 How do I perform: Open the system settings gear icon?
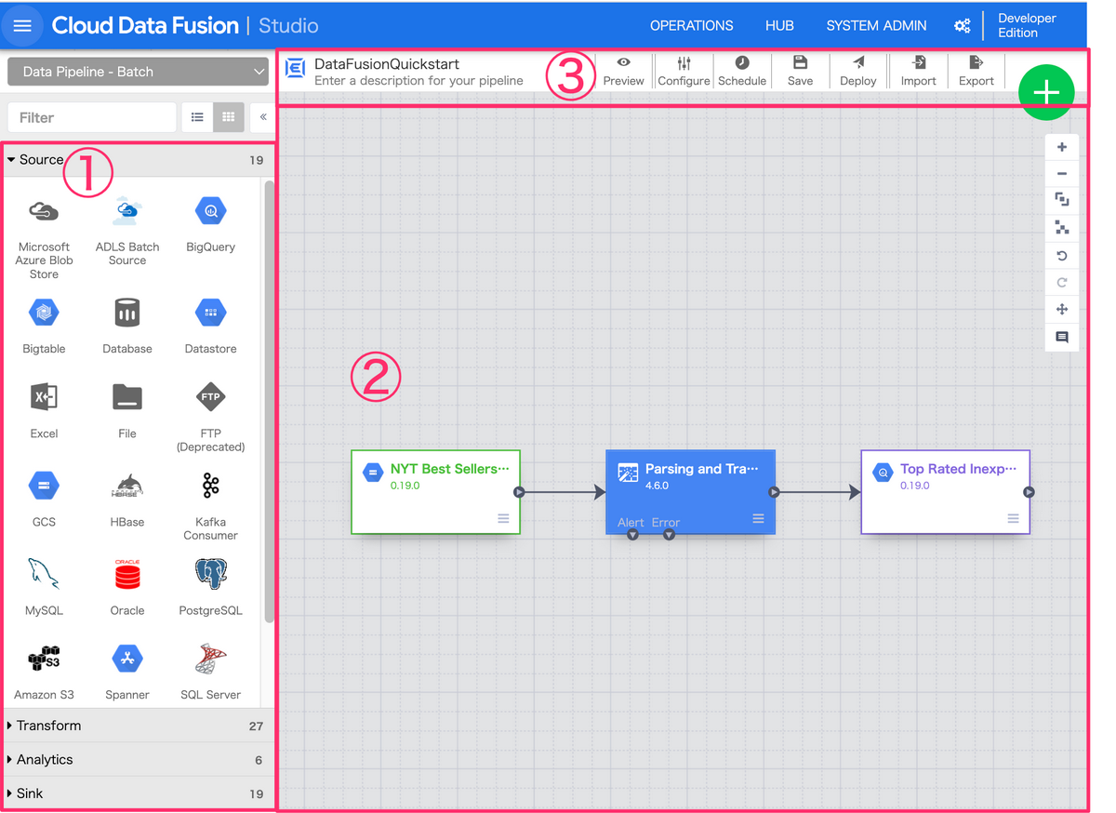pos(963,27)
